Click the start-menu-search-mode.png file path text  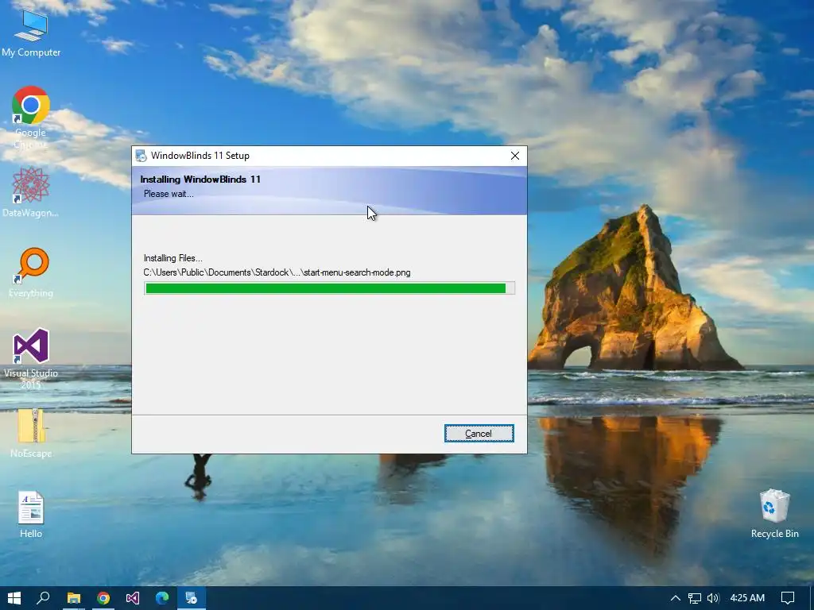277,272
